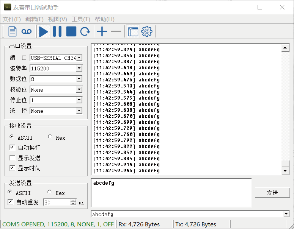Click the log scrollbar down arrow
The height and width of the screenshot is (229, 294).
pyautogui.click(x=285, y=171)
